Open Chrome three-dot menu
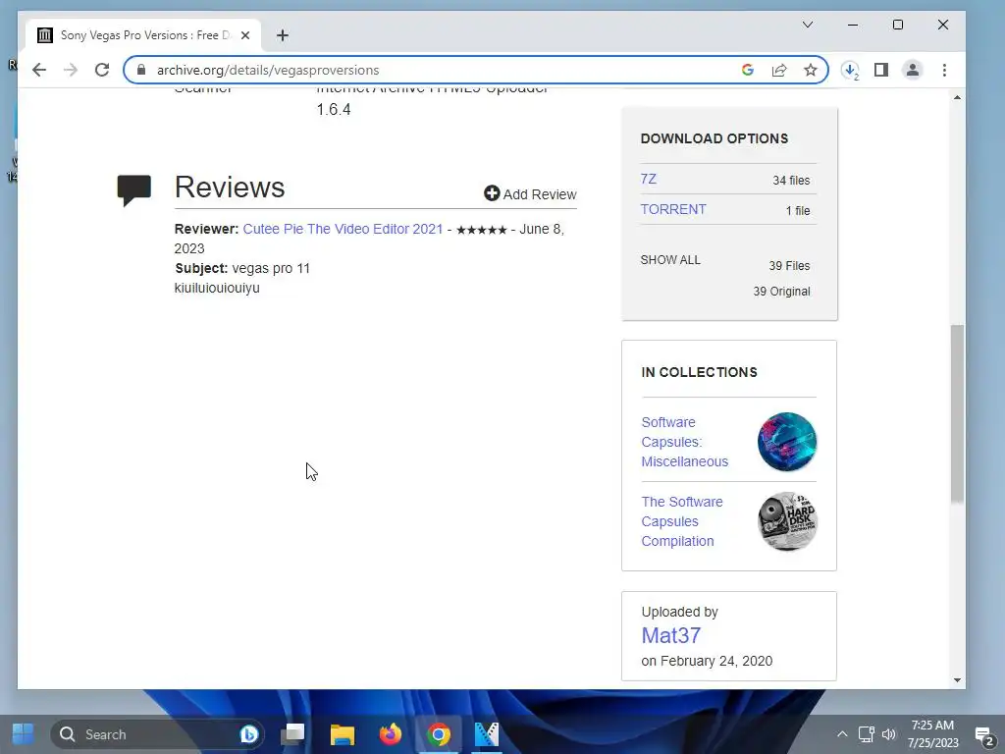1005x754 pixels. coord(944,70)
